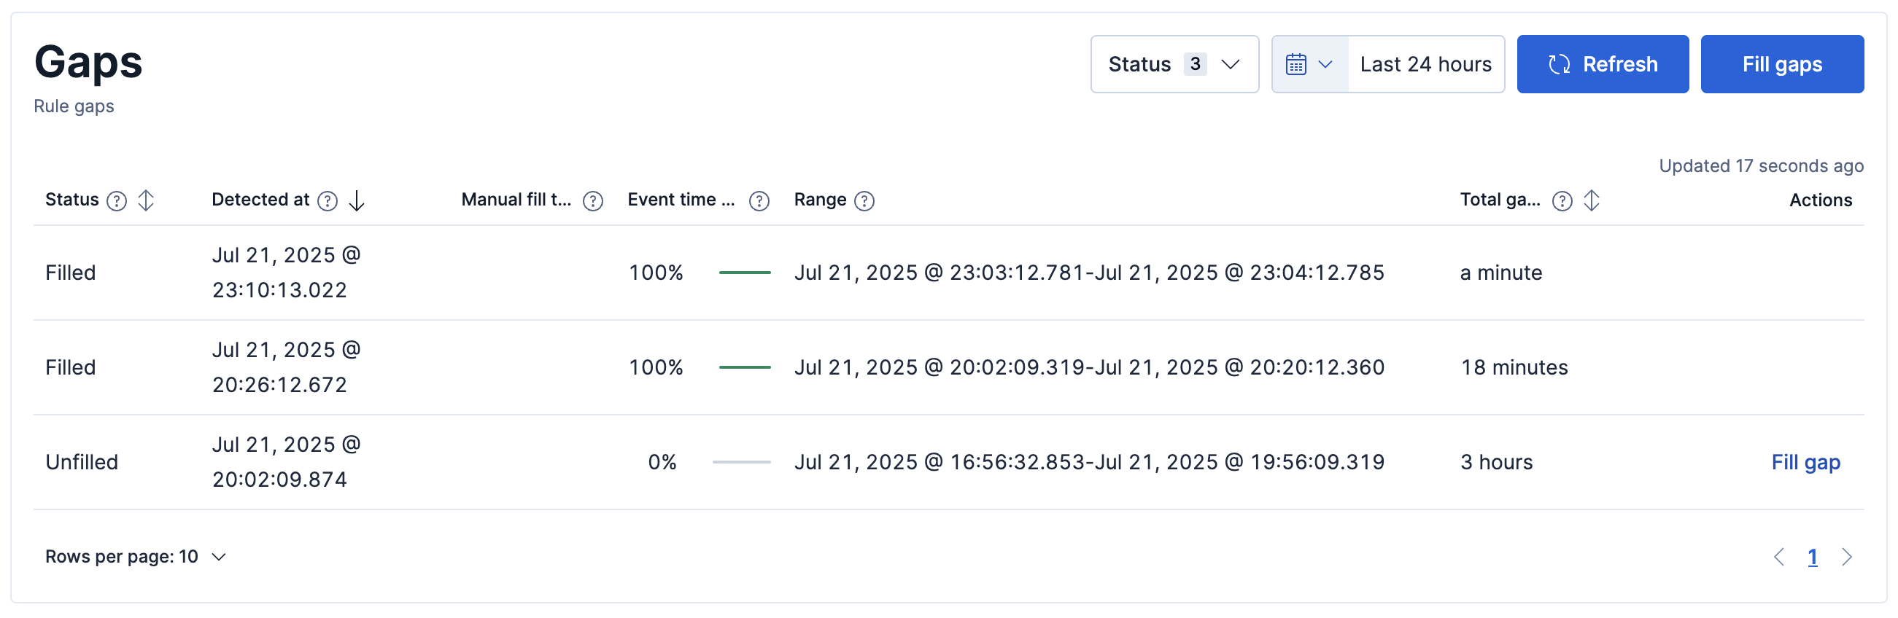Click Fill gap for the unfilled row
Screen dimensions: 1898x618
click(1805, 462)
